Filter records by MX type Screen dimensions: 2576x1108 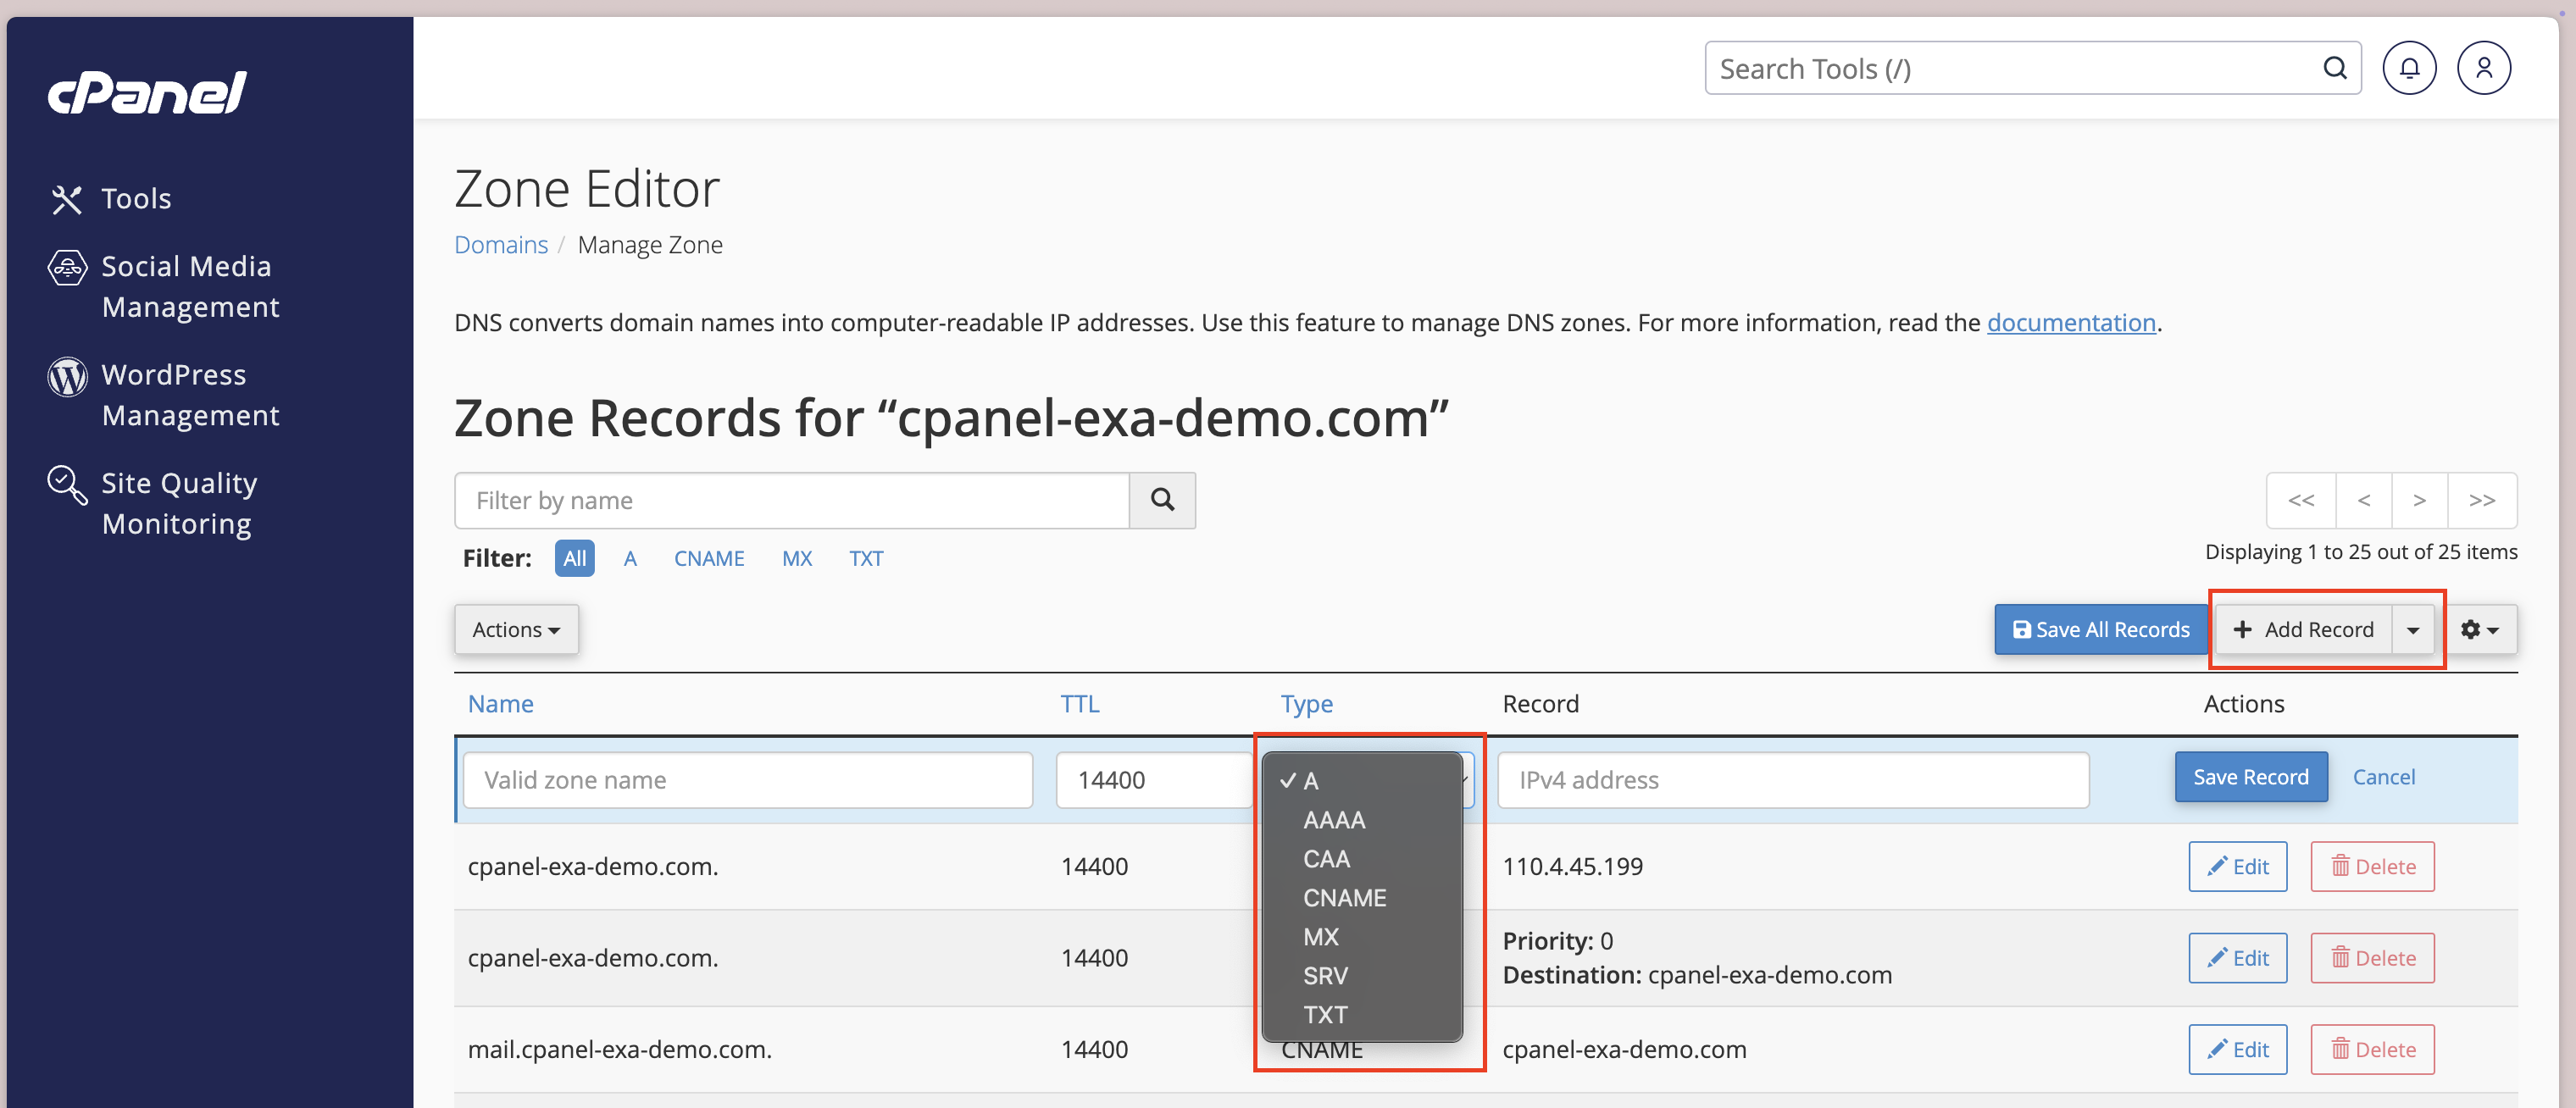click(x=796, y=558)
